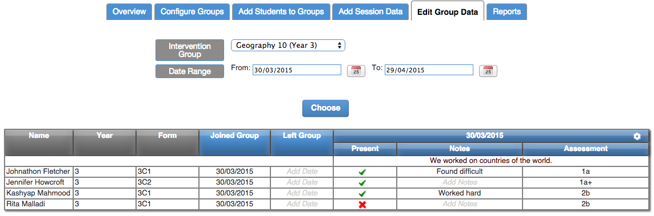Click Add Date for Johnathon Fletcher's Left Group
Image resolution: width=654 pixels, height=216 pixels.
[x=302, y=171]
